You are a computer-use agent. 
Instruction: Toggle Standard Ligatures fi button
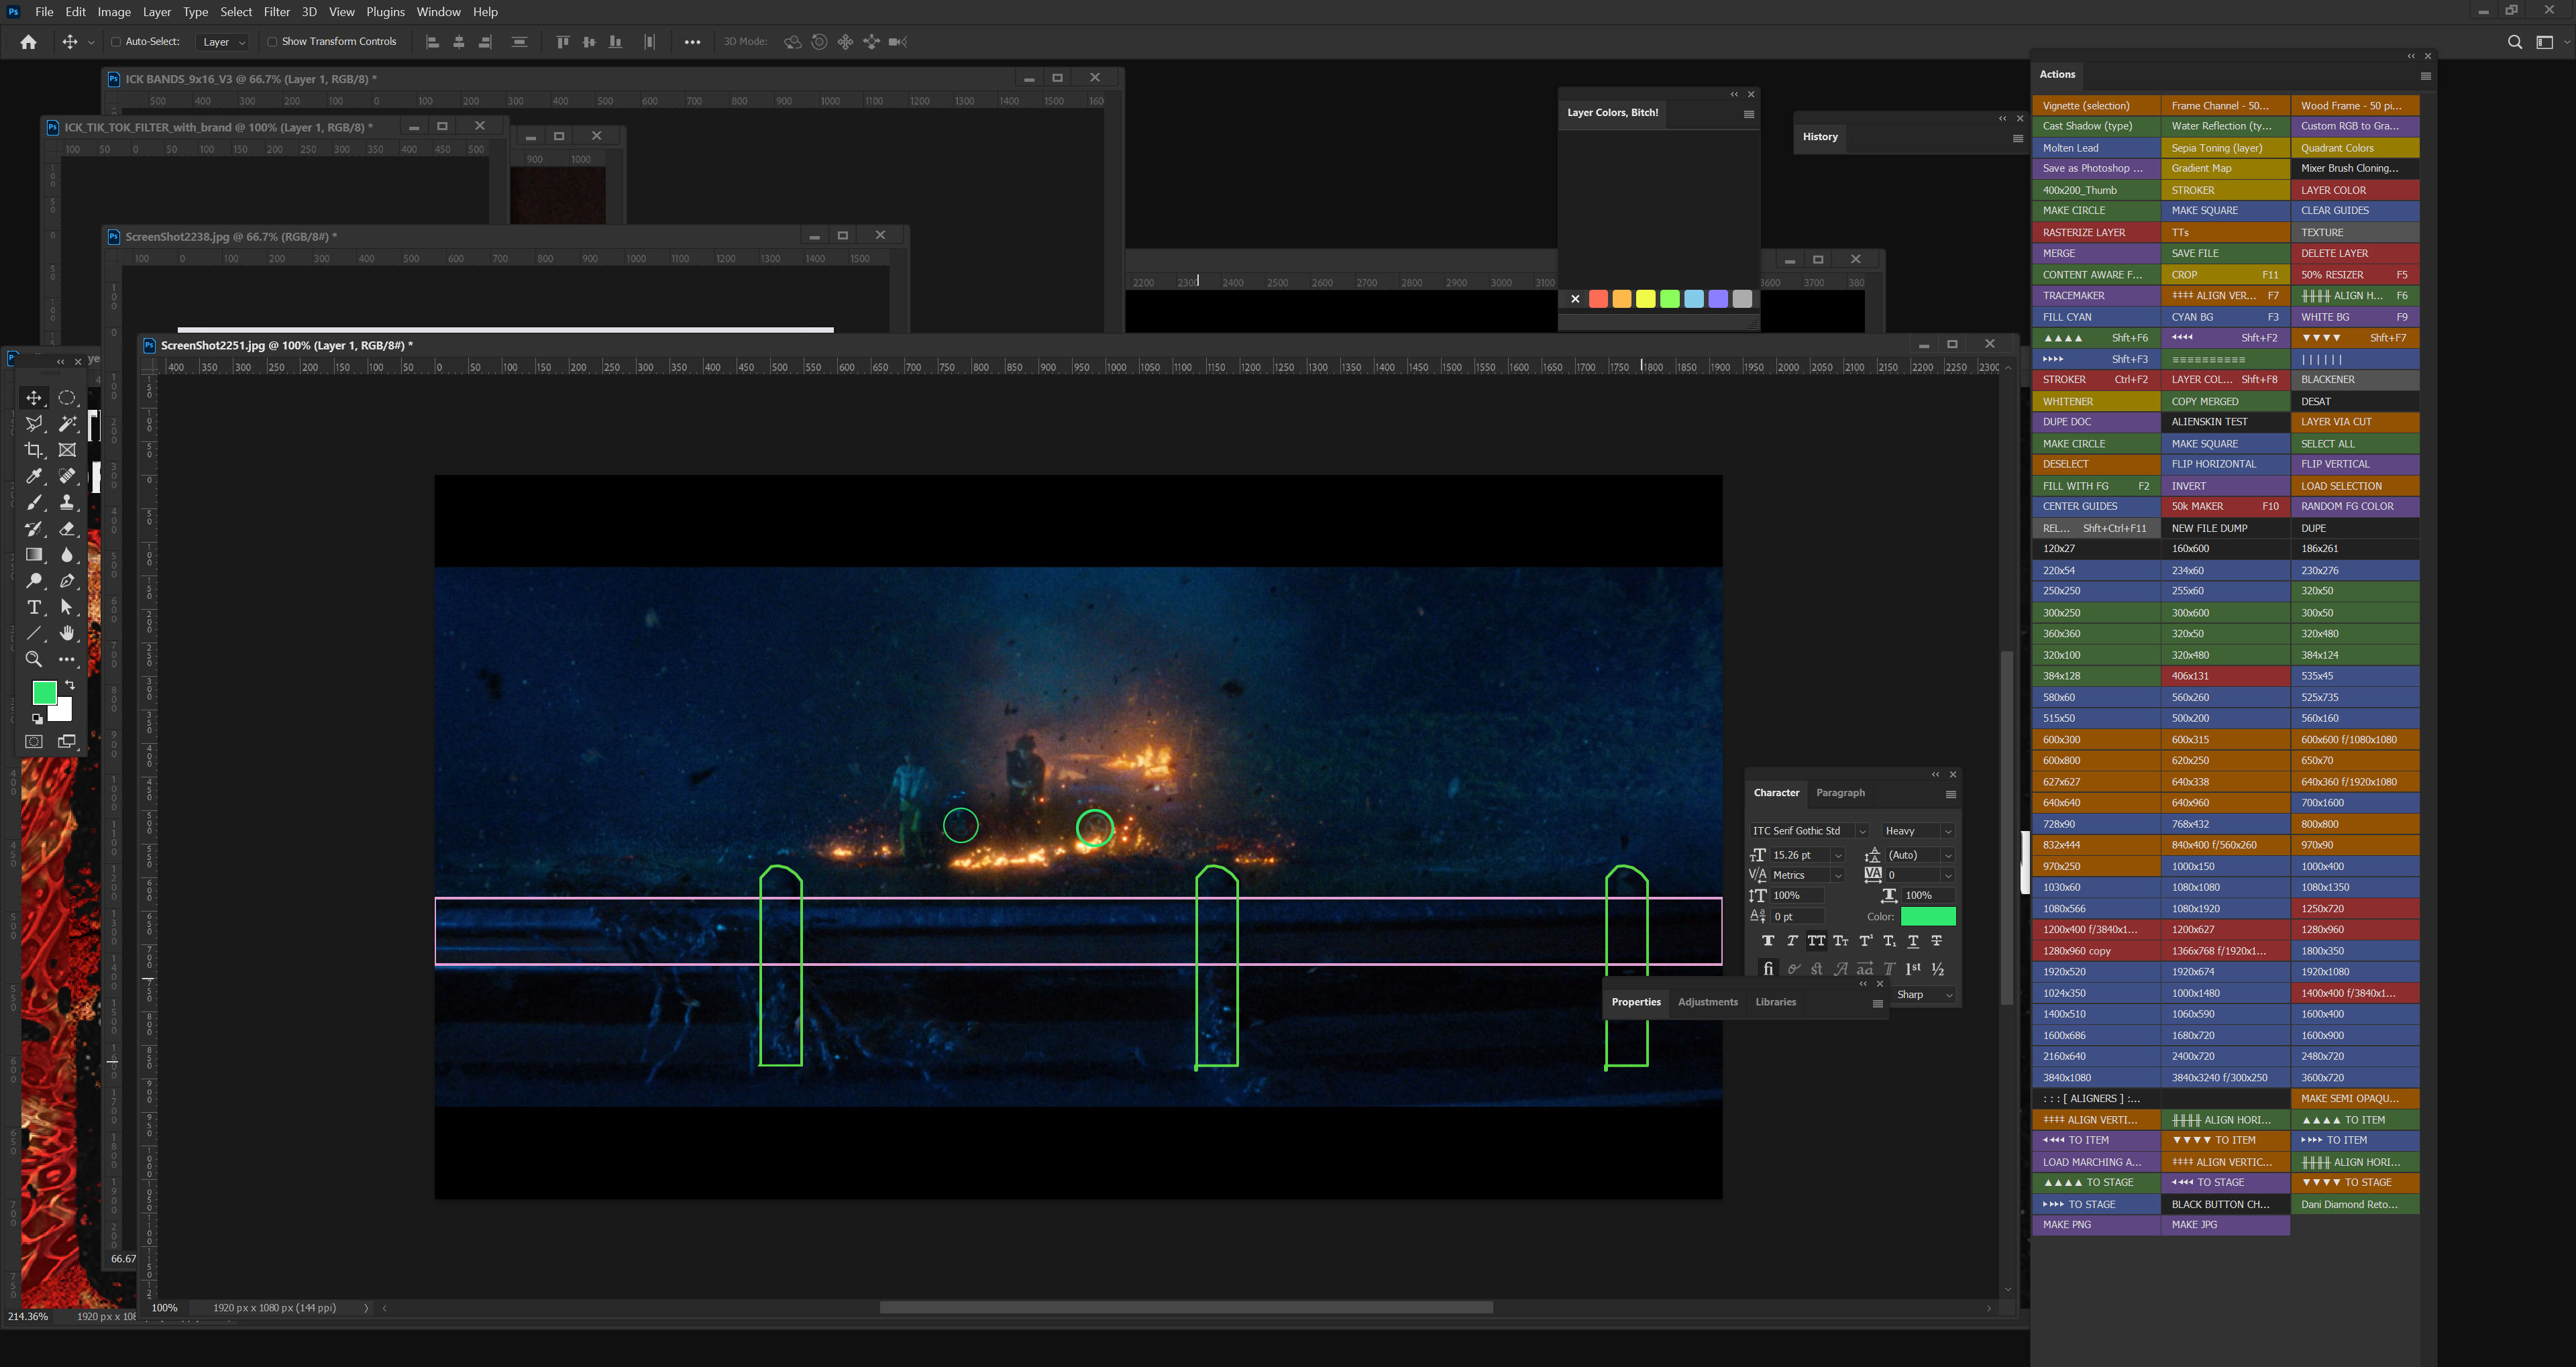click(x=1768, y=968)
